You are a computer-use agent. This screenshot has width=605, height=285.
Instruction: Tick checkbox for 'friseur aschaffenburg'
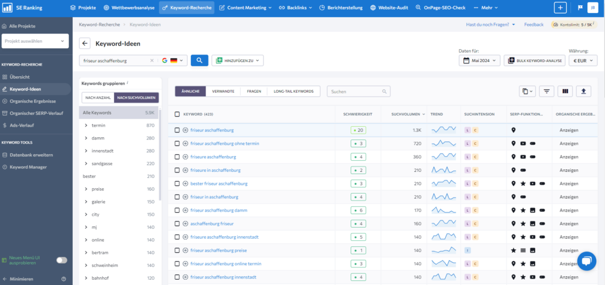point(177,130)
